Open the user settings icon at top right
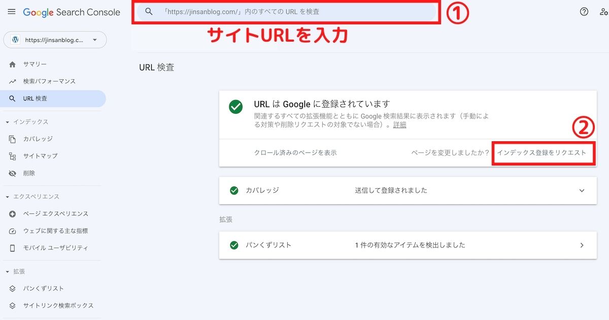This screenshot has width=609, height=320. (603, 12)
